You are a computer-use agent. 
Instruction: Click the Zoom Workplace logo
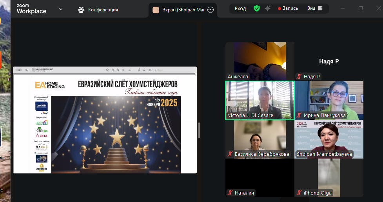tap(31, 9)
